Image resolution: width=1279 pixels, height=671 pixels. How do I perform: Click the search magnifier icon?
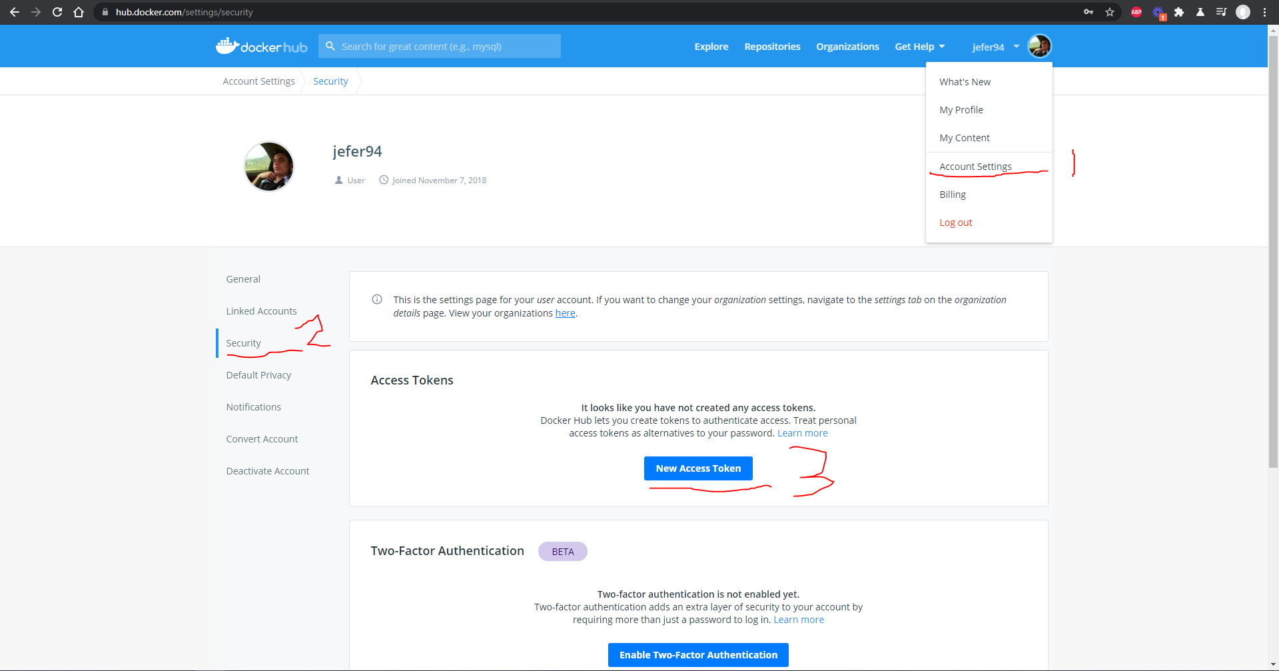pyautogui.click(x=330, y=46)
